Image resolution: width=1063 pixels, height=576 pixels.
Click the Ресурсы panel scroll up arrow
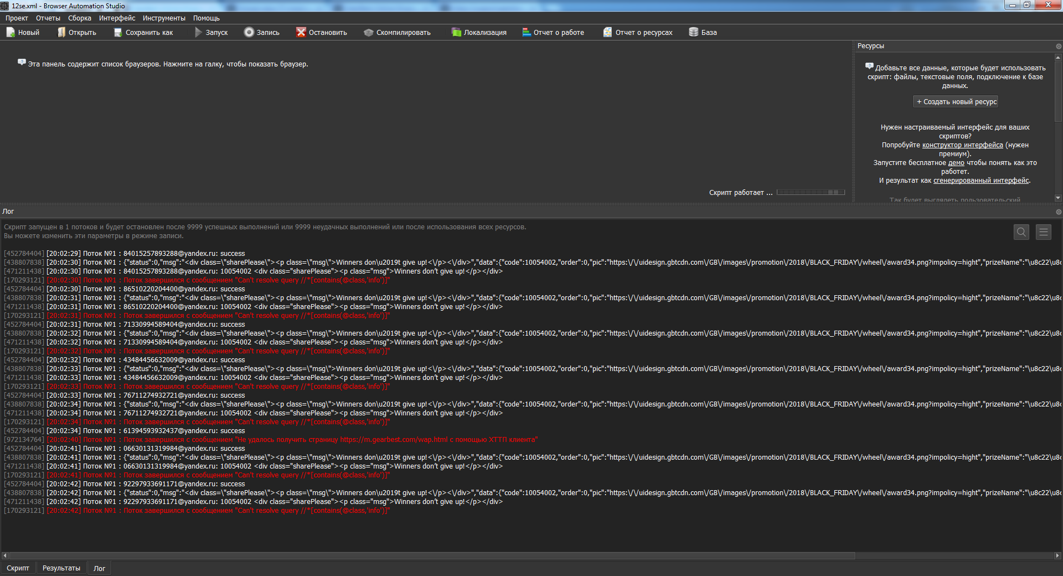click(x=1058, y=57)
